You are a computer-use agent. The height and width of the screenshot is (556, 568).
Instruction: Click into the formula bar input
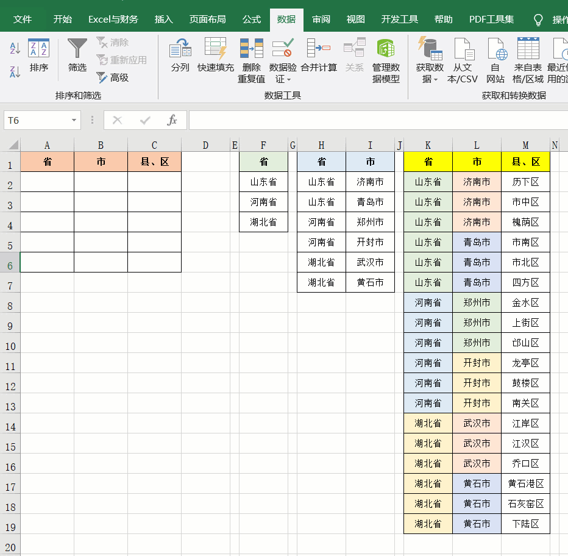(378, 120)
